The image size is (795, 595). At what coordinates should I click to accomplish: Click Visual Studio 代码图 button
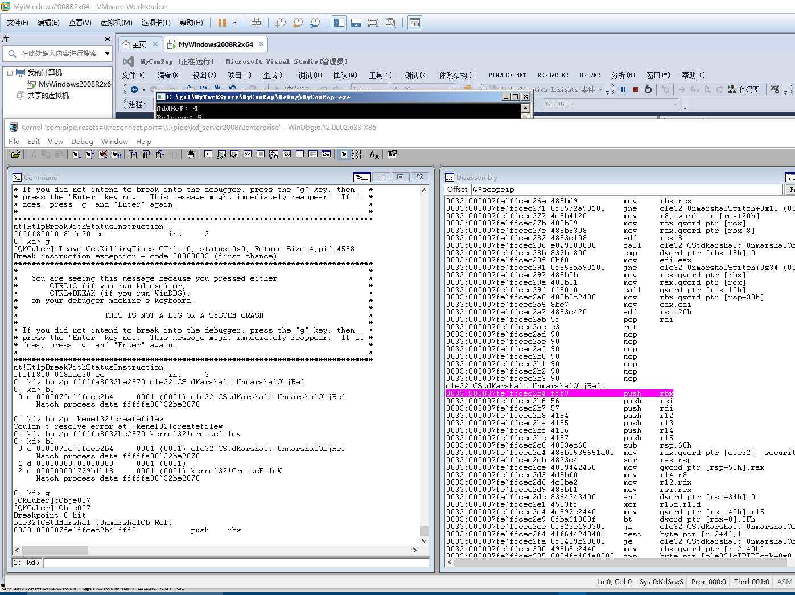pos(744,89)
